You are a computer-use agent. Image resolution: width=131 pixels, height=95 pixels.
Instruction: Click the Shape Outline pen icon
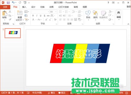click(x=110, y=15)
